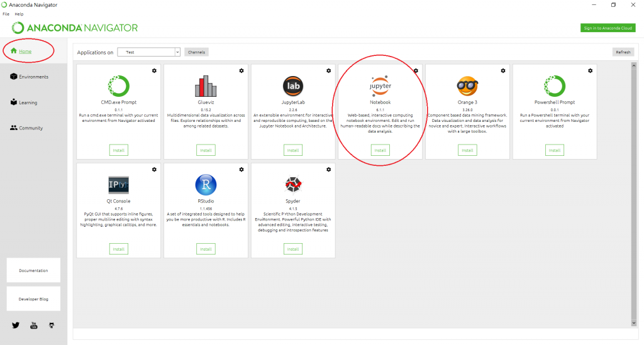
Task: Install Glueviz
Action: [206, 150]
